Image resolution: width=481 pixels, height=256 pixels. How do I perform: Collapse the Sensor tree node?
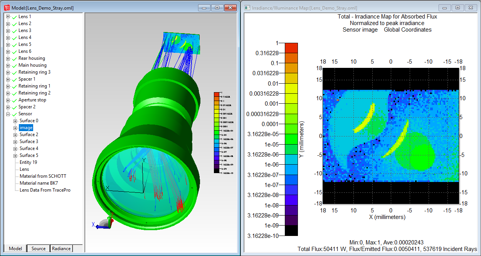pos(8,114)
